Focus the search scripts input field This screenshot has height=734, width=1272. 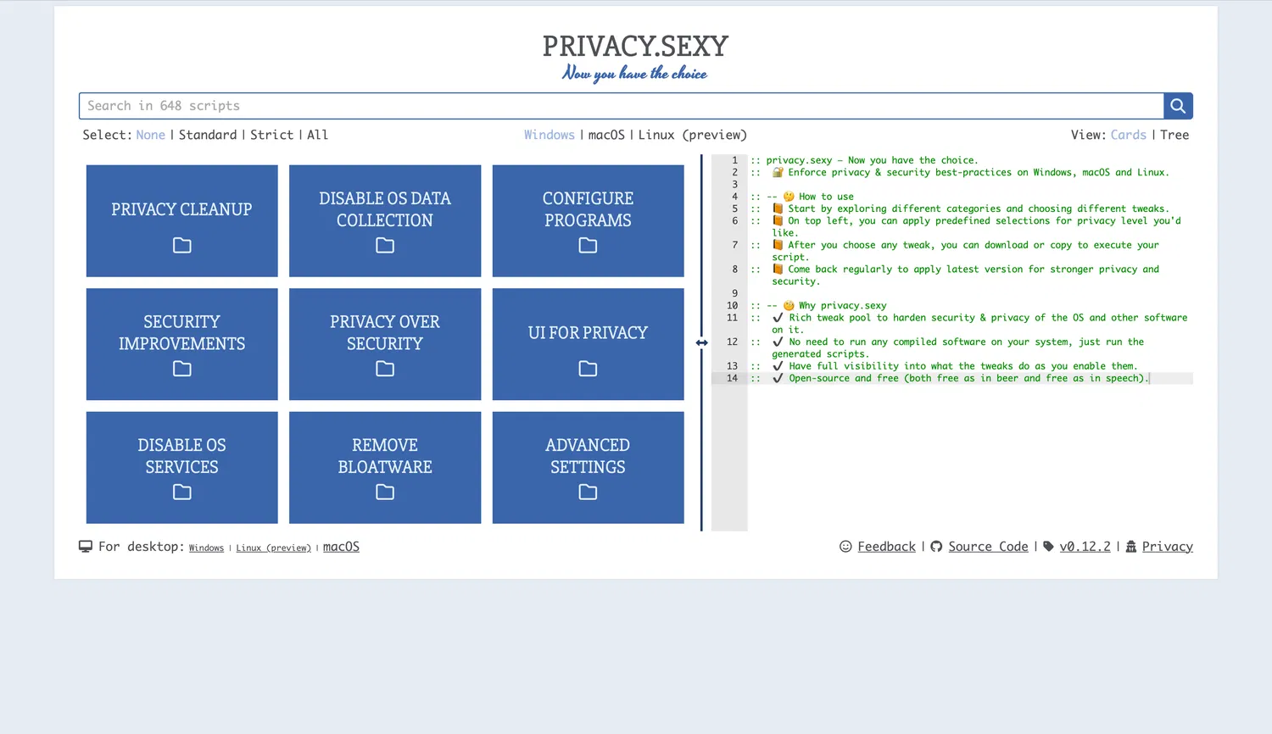tap(622, 106)
